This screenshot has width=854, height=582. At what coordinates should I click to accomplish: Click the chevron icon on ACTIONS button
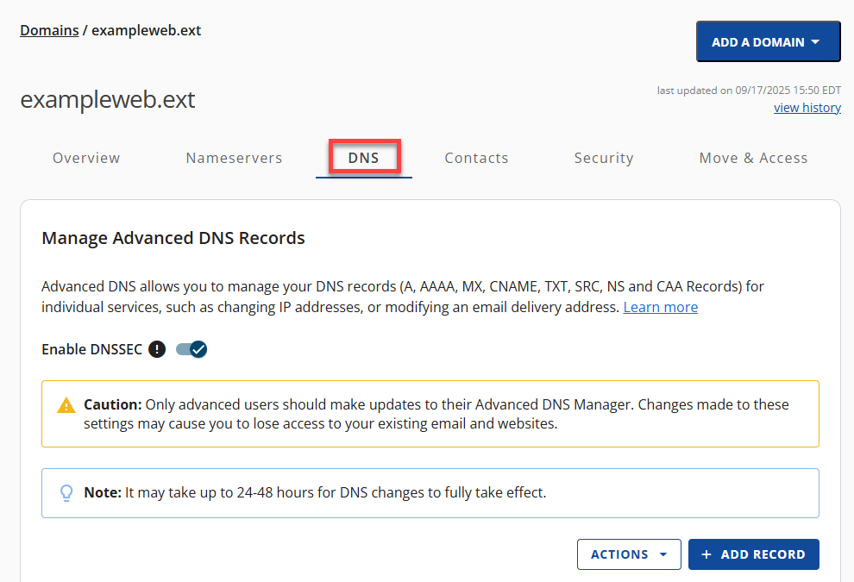[662, 554]
